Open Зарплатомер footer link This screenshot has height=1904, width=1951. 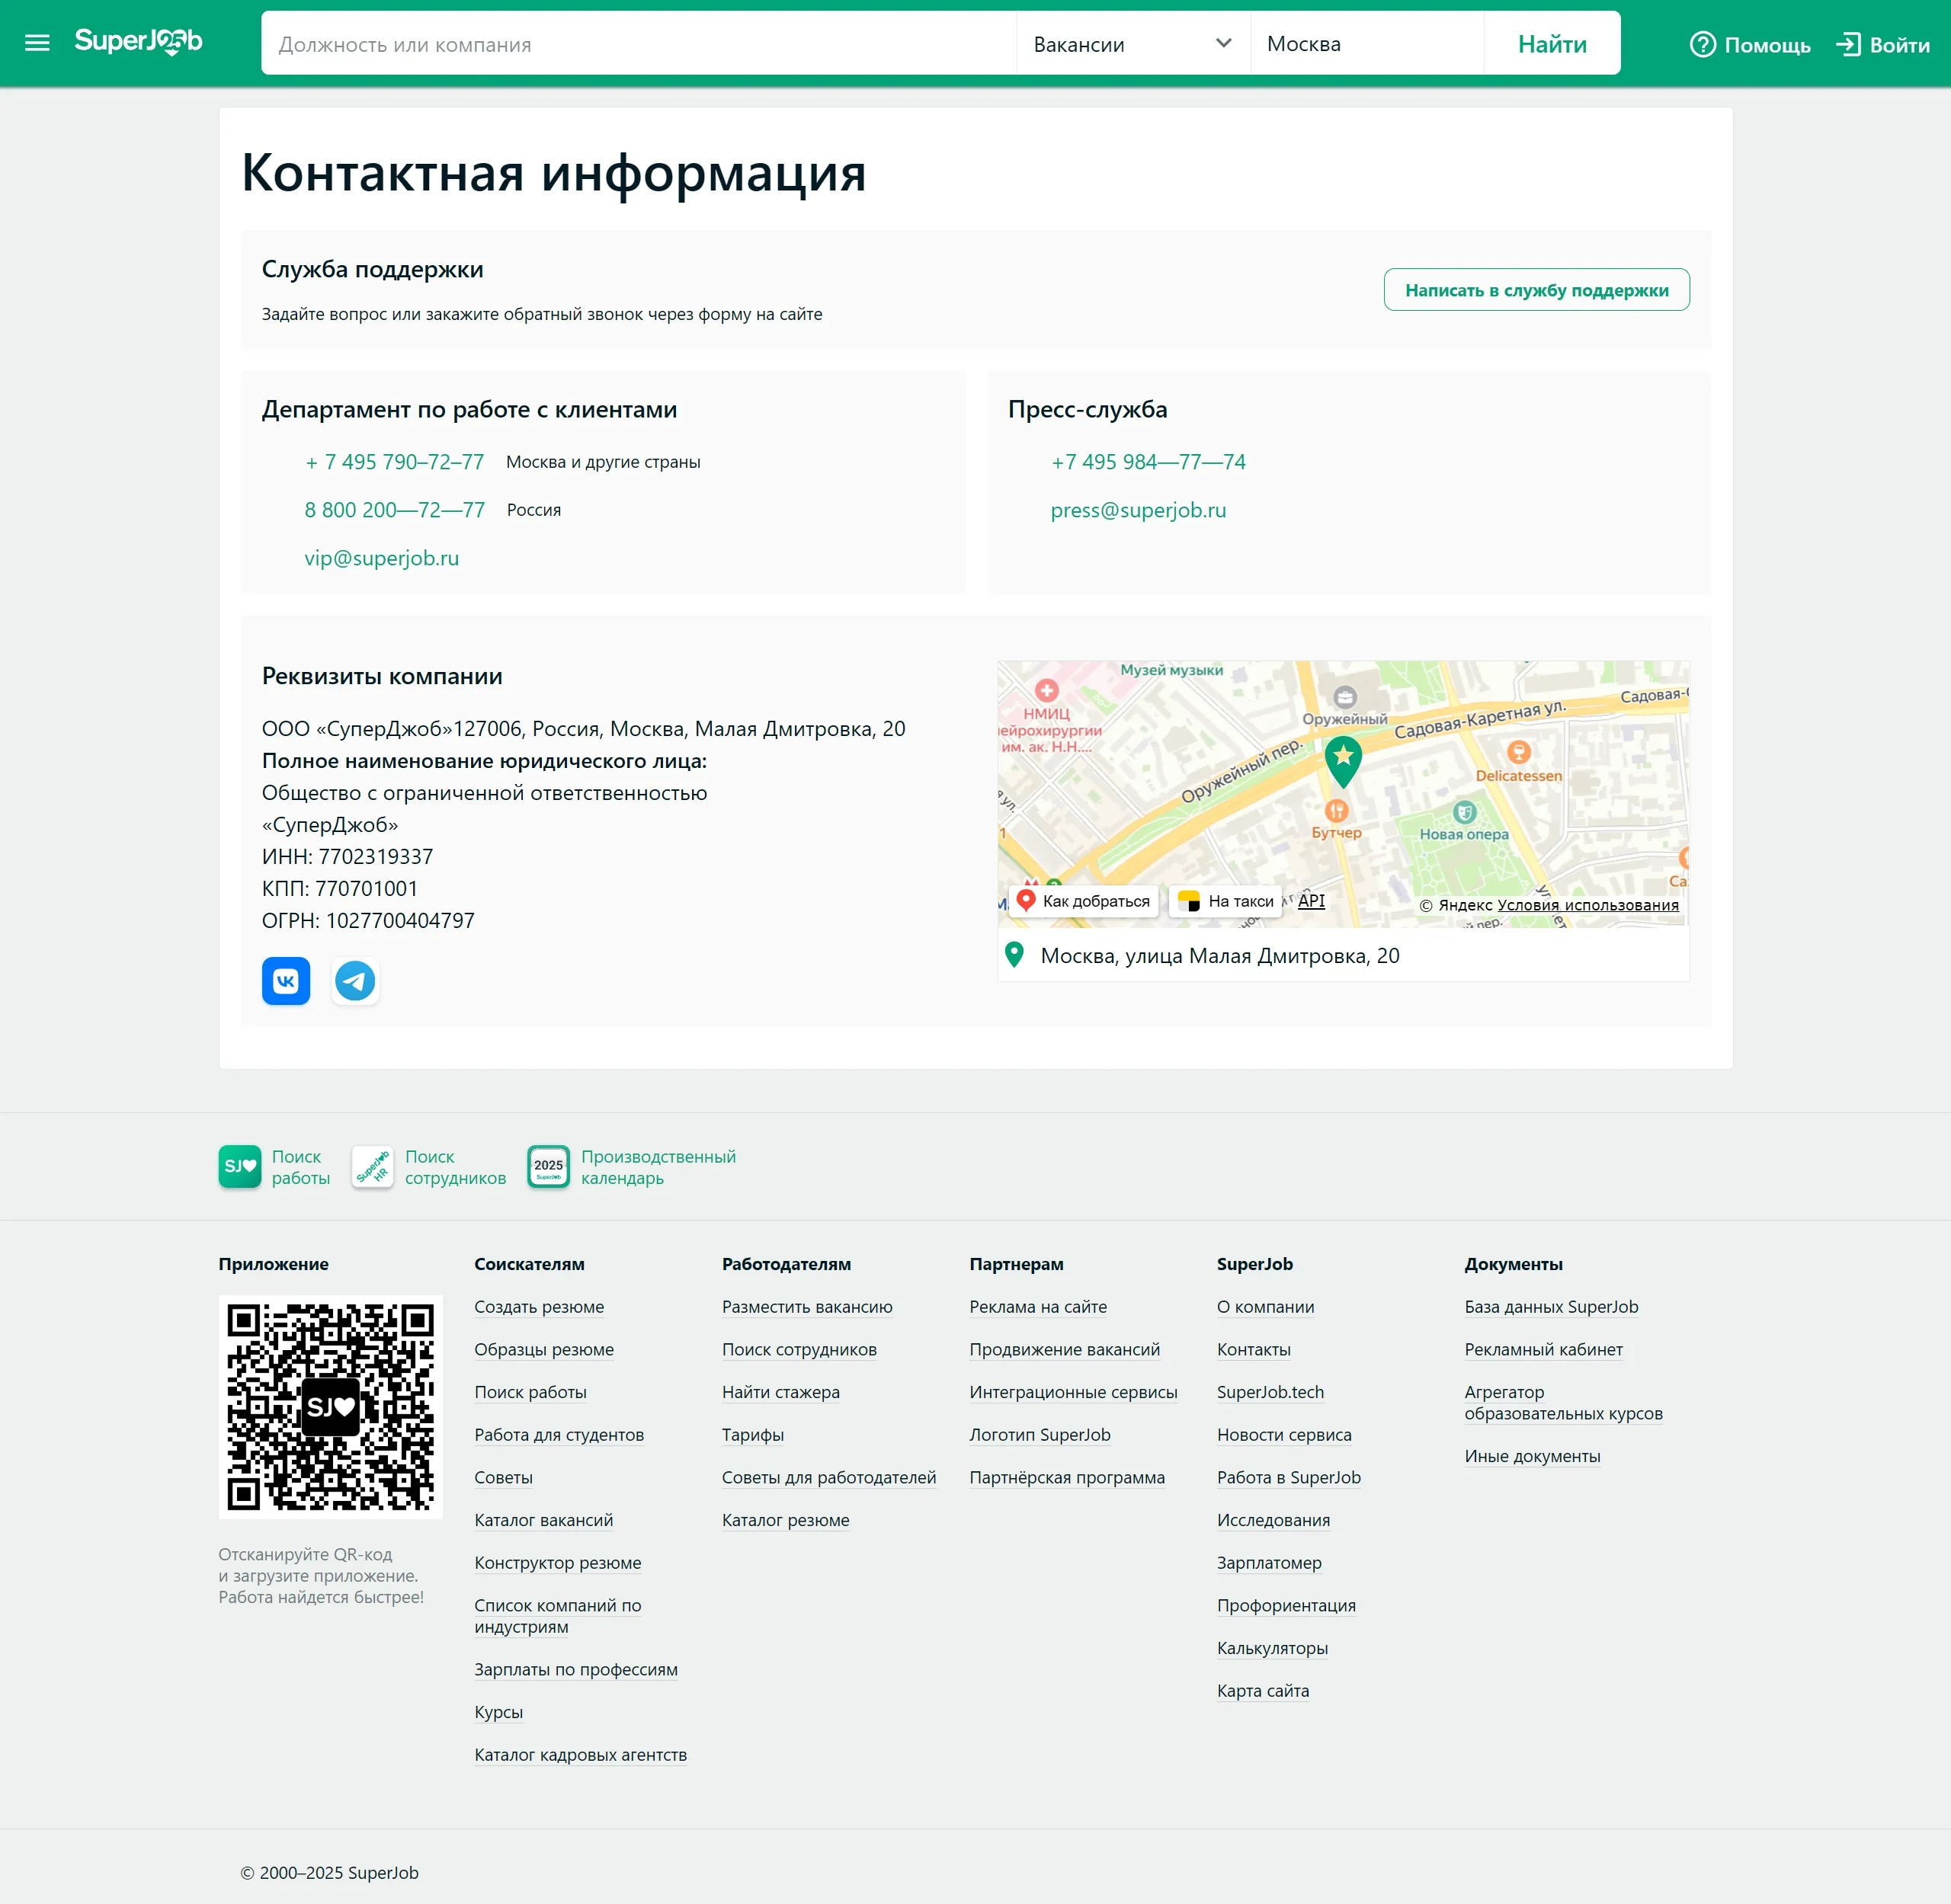1269,1563
